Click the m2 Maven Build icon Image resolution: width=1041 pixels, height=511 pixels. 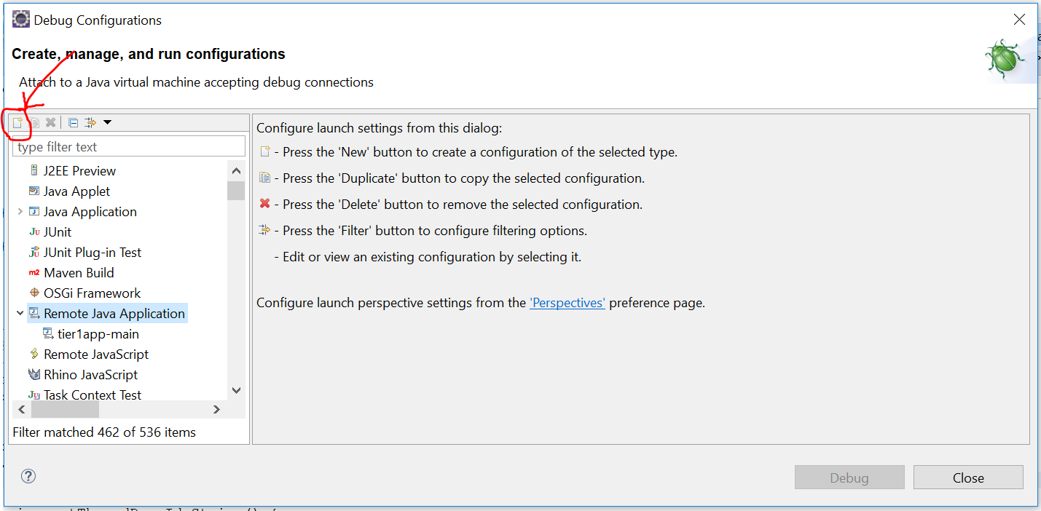tap(34, 273)
